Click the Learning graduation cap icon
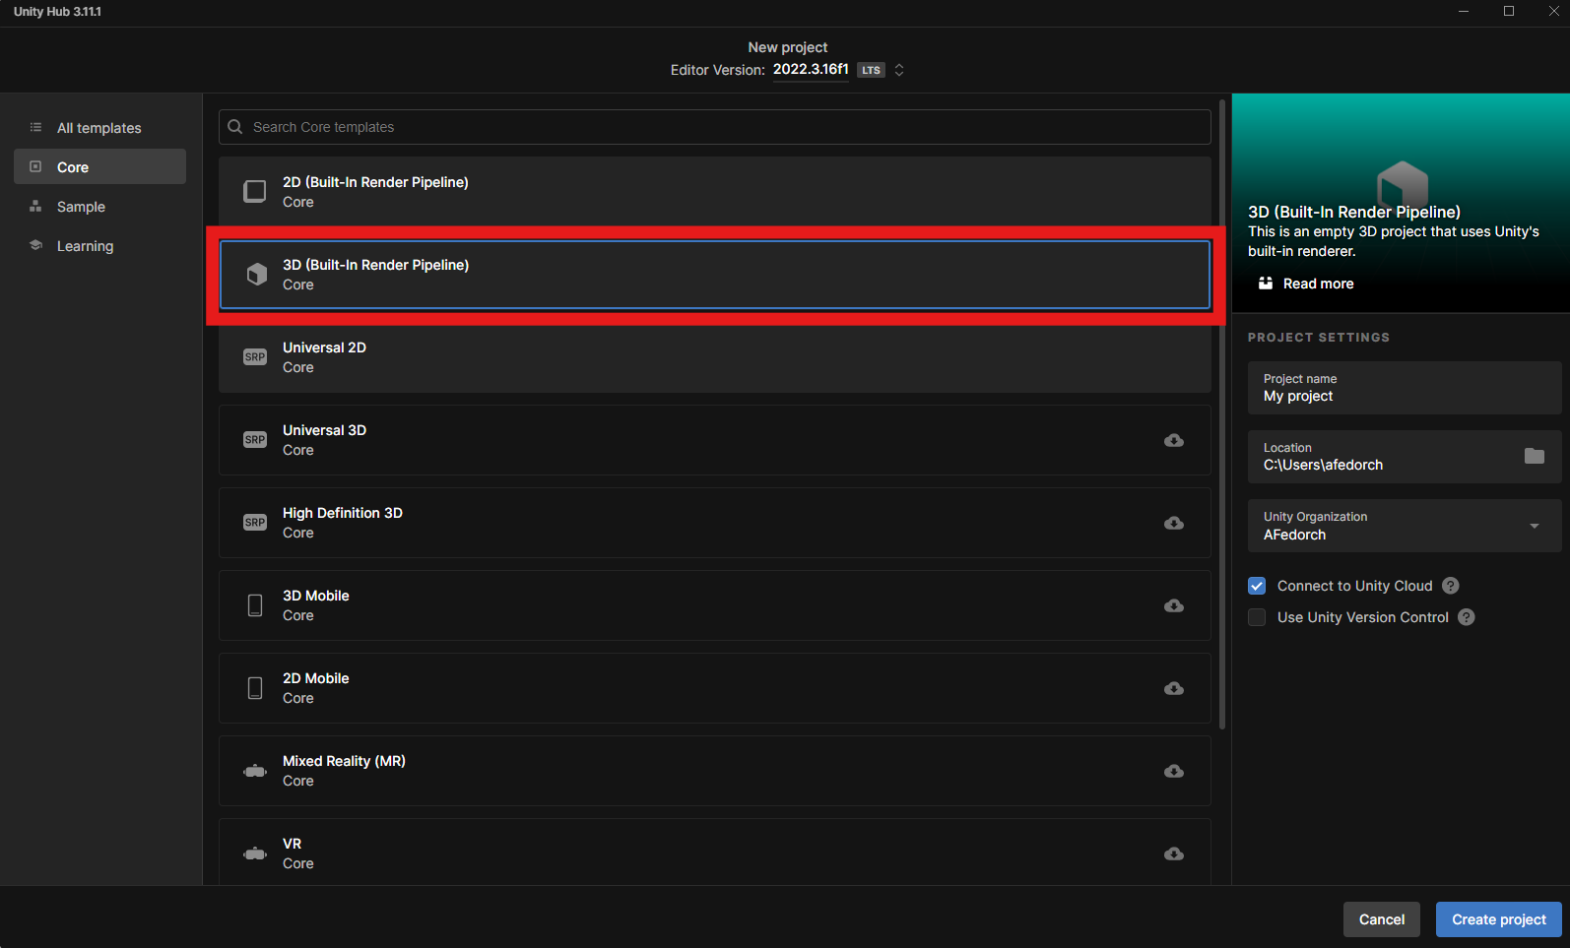Viewport: 1570px width, 948px height. tap(35, 245)
